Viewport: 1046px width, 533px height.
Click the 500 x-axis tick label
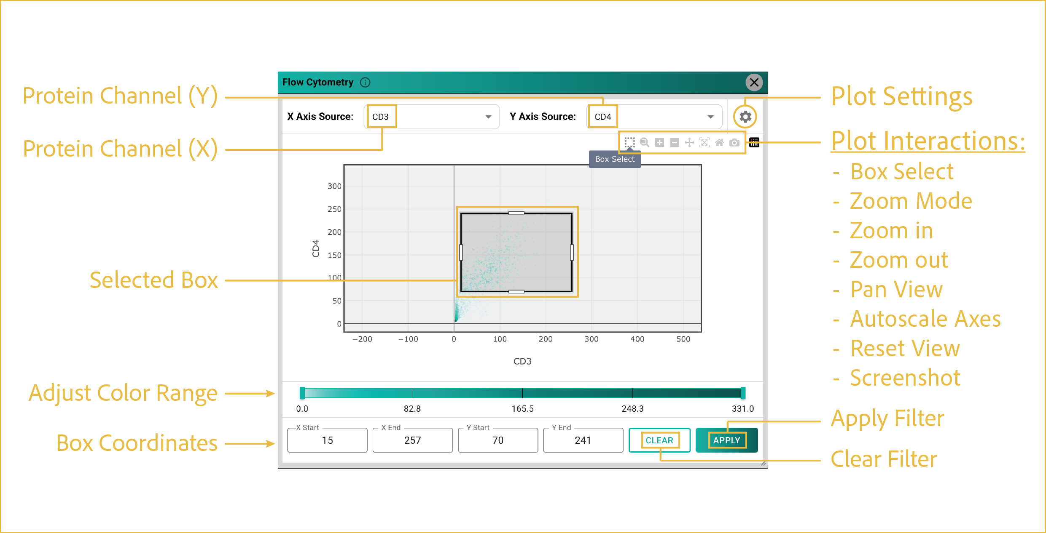point(683,339)
